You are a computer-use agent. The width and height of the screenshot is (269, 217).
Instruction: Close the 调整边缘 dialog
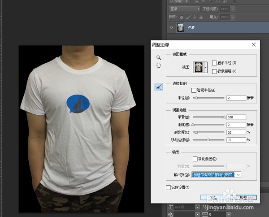point(254,45)
